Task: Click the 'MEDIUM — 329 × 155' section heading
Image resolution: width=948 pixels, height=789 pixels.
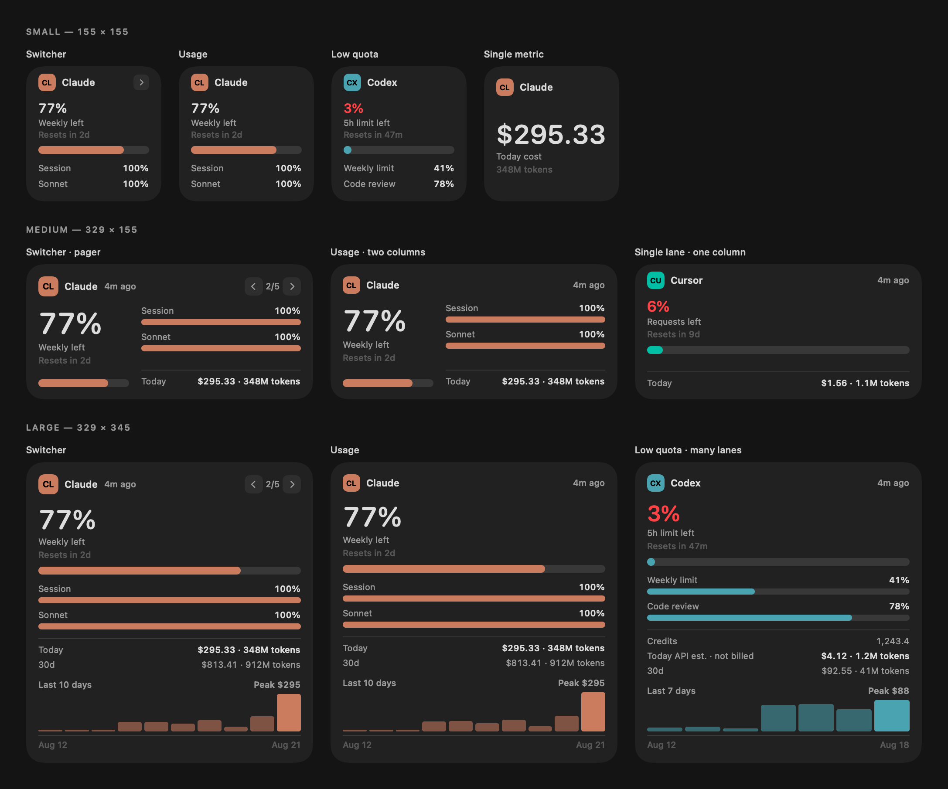Action: click(x=82, y=230)
